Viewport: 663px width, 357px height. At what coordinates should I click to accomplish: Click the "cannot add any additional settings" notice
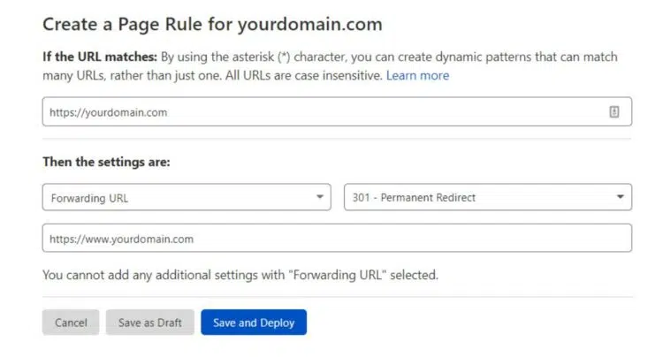240,275
